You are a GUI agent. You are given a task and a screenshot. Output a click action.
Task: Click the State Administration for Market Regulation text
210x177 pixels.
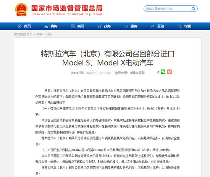67,14
